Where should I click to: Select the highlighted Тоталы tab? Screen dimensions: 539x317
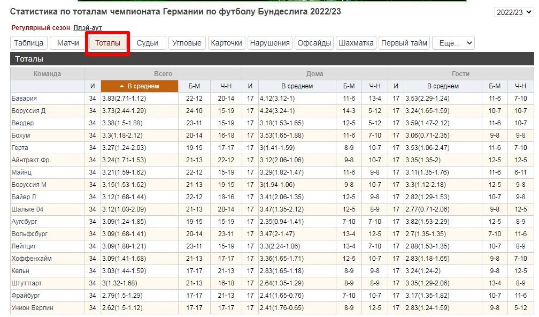click(x=107, y=43)
